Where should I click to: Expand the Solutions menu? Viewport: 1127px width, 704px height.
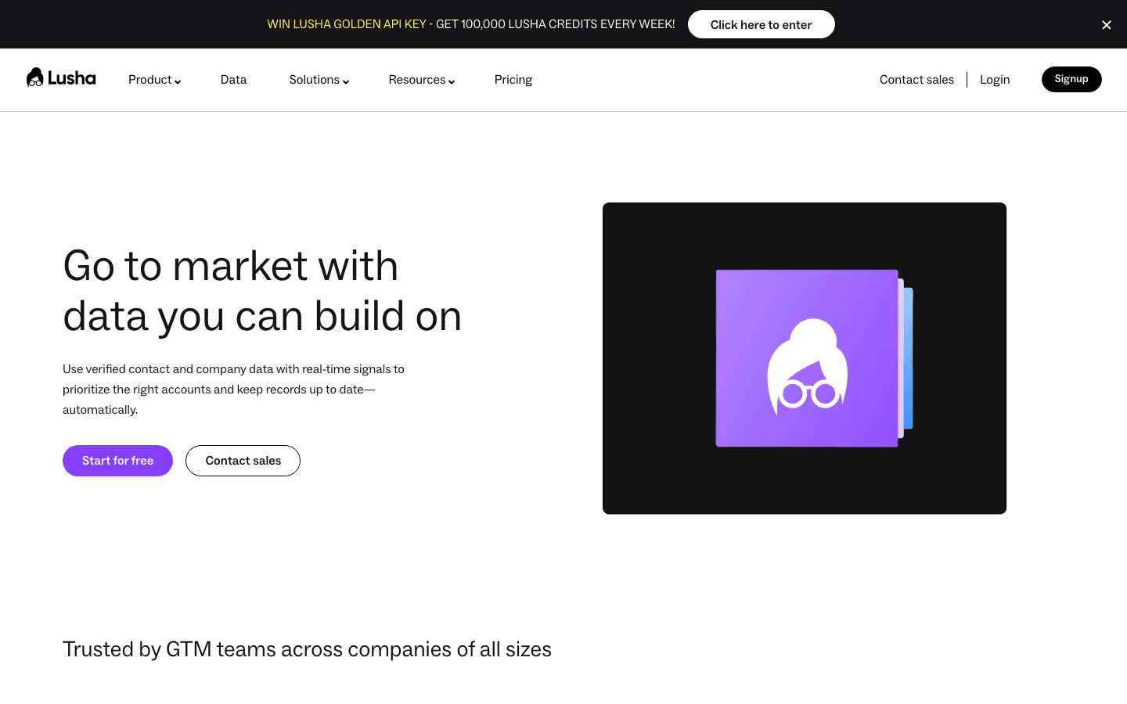pyautogui.click(x=315, y=79)
